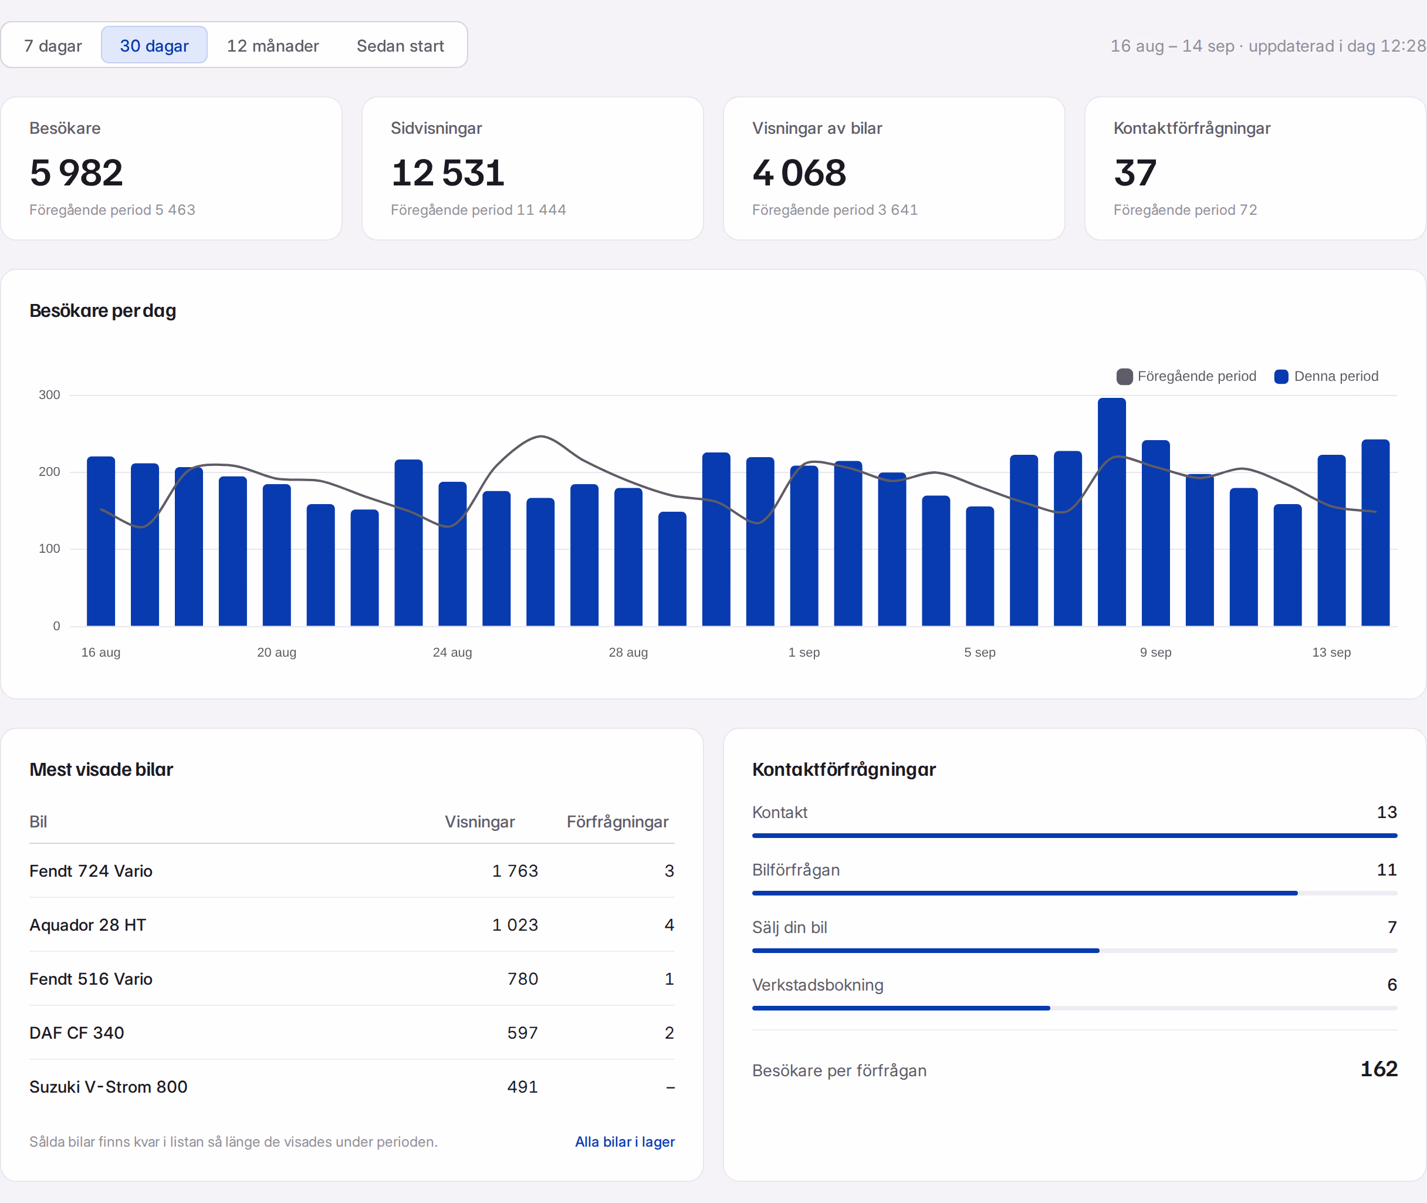1427x1203 pixels.
Task: Open the Visningar av bilar card
Action: coord(894,168)
